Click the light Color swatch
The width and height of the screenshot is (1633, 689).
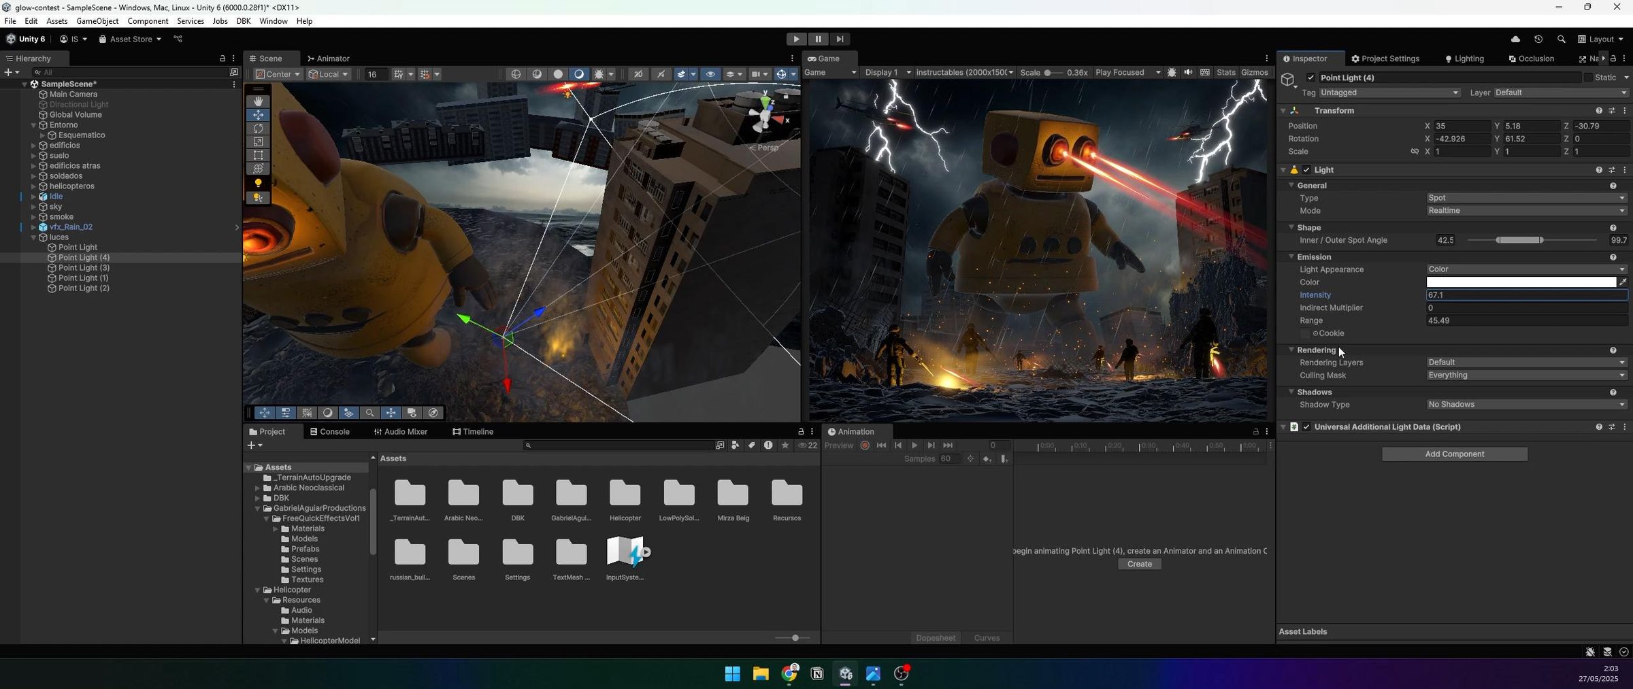pos(1521,282)
